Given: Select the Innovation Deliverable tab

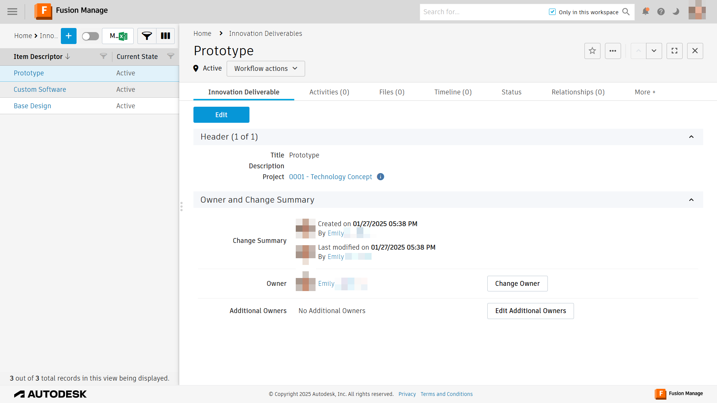Looking at the screenshot, I should coord(244,92).
